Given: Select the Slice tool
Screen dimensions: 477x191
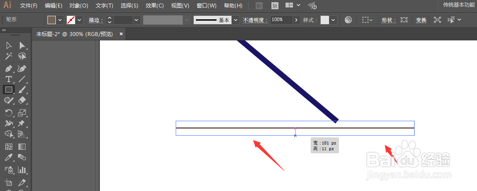Looking at the screenshot, I should click(22, 183).
